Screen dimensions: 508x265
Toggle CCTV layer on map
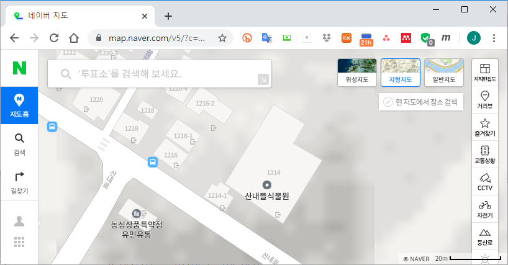[x=484, y=181]
